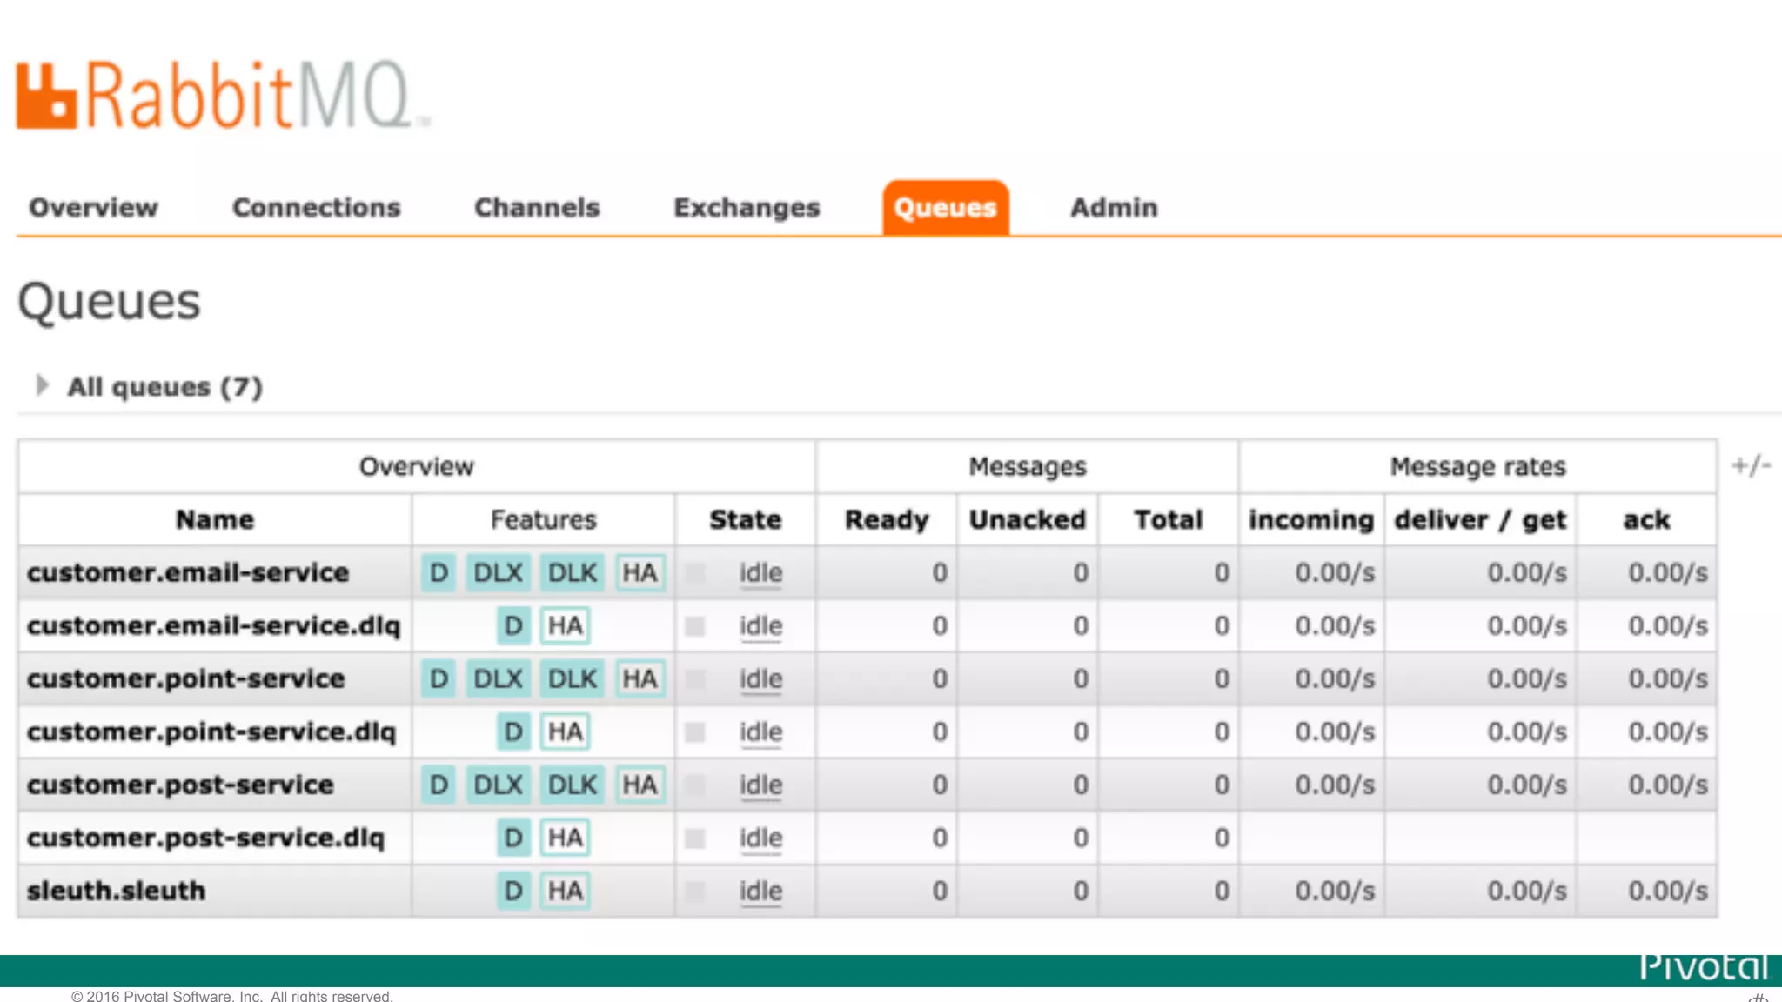The width and height of the screenshot is (1782, 1002).
Task: Click HA badge on customer.email-service.dlq row
Action: pos(565,626)
